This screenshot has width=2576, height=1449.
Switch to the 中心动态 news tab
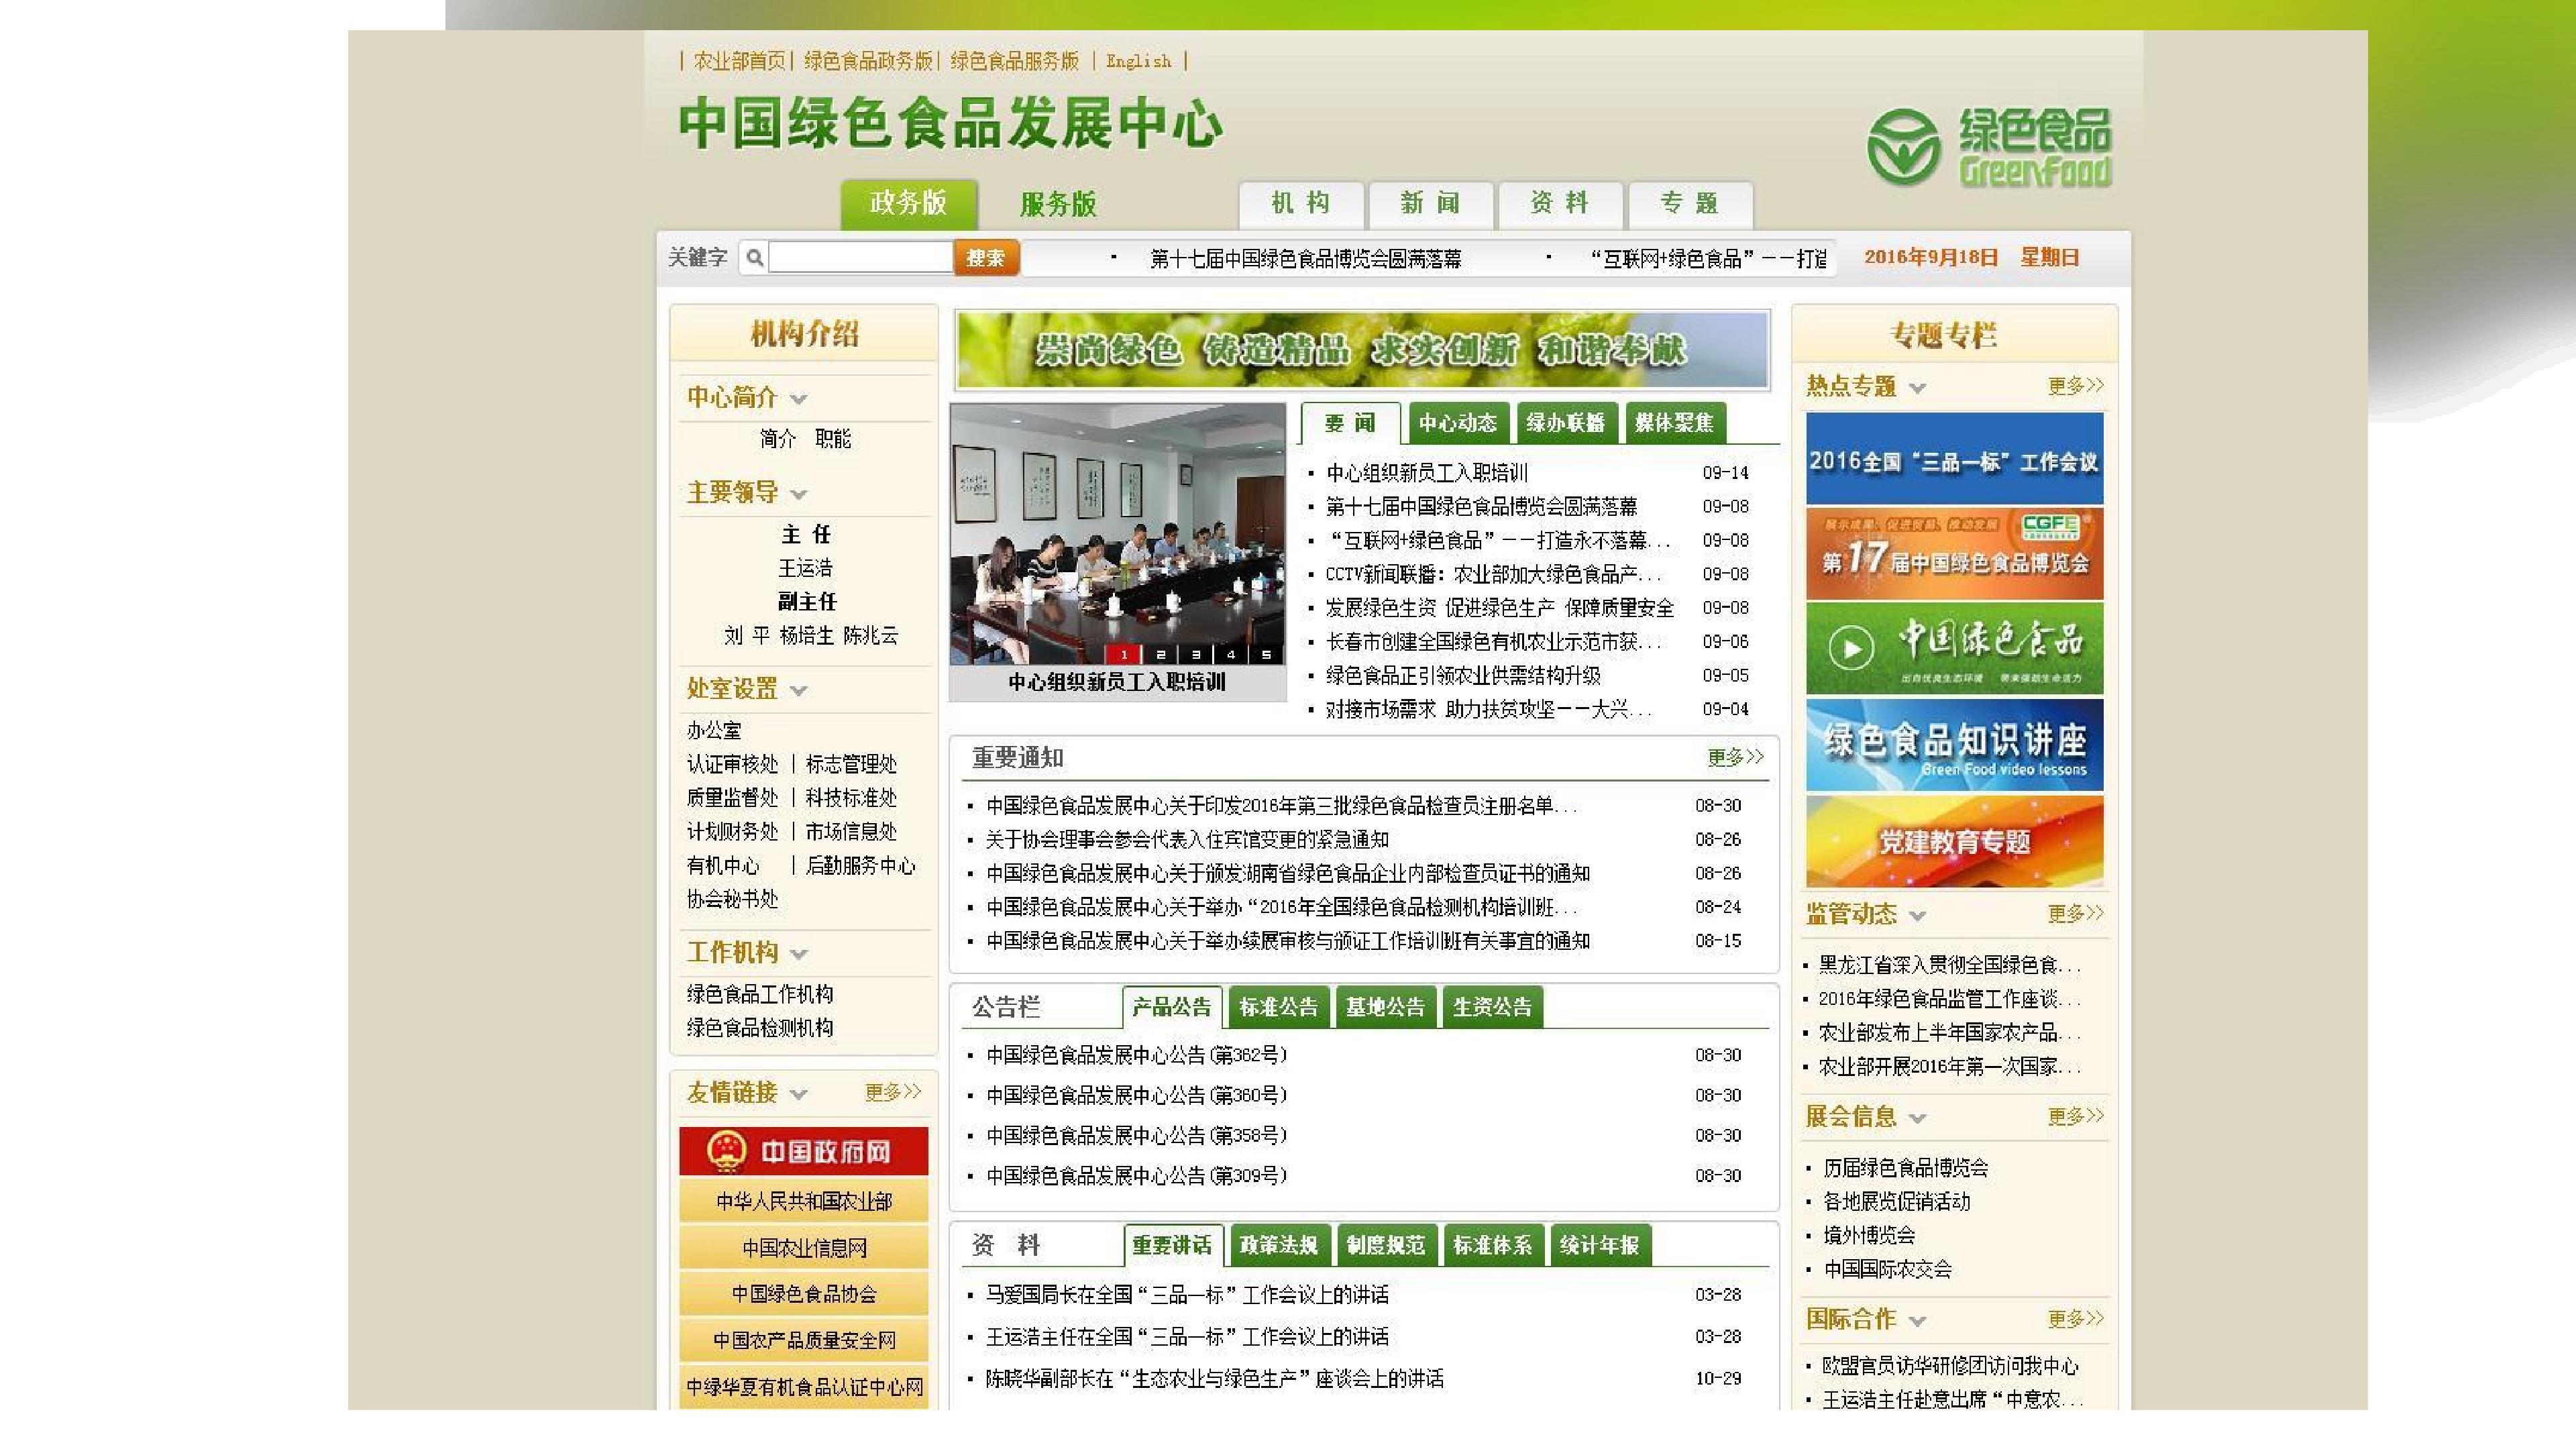tap(1457, 423)
